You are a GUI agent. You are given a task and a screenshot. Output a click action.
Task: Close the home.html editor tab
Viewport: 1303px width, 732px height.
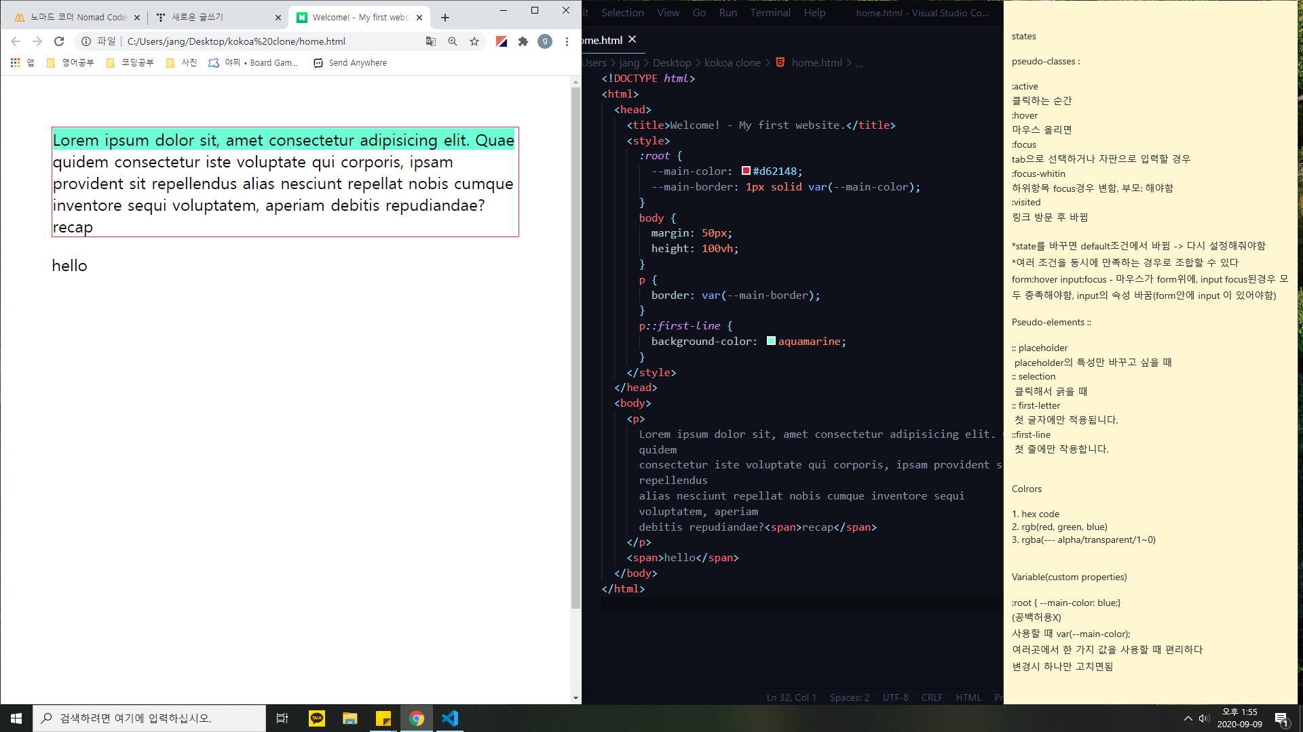coord(632,39)
